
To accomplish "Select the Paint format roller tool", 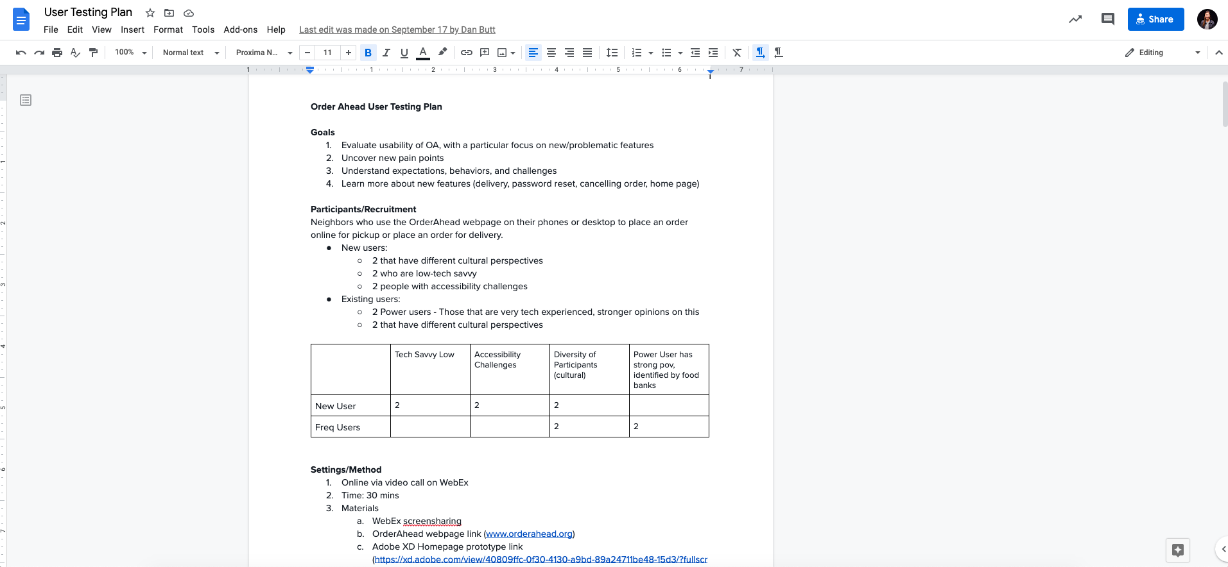I will tap(94, 53).
